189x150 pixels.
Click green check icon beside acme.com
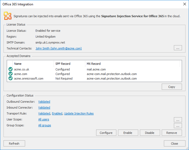point(11,74)
